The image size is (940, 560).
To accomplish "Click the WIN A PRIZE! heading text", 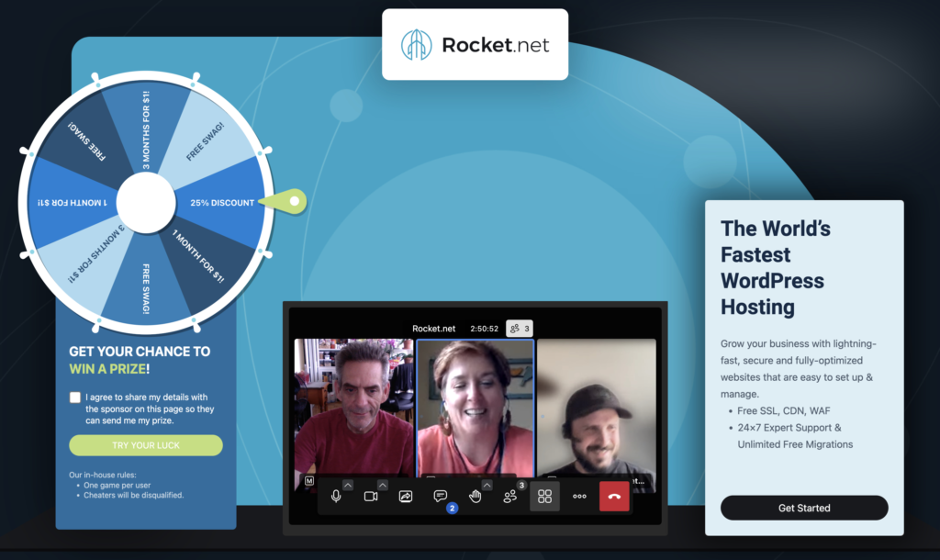I will [110, 369].
